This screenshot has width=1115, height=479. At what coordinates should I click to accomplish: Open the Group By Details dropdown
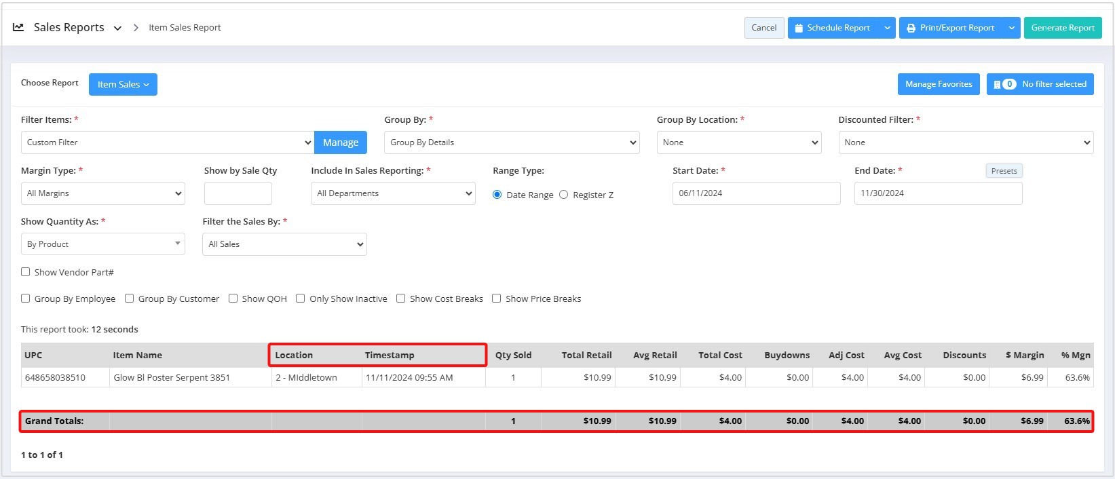[512, 142]
